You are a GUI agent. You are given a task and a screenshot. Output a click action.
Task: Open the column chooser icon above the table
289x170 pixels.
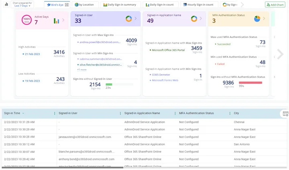tap(285, 114)
